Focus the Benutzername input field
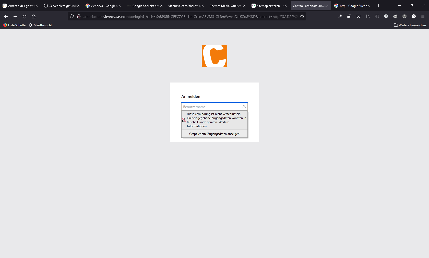The image size is (429, 258). (214, 107)
